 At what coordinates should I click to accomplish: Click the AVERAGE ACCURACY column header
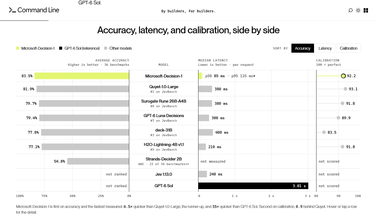coord(112,60)
